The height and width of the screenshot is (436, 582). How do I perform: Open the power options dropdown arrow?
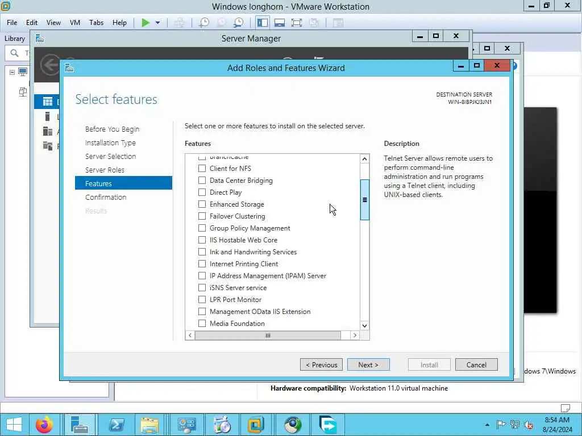pos(158,23)
